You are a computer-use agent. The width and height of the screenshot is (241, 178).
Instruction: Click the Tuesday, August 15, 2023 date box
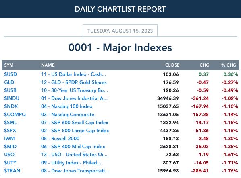(120, 31)
